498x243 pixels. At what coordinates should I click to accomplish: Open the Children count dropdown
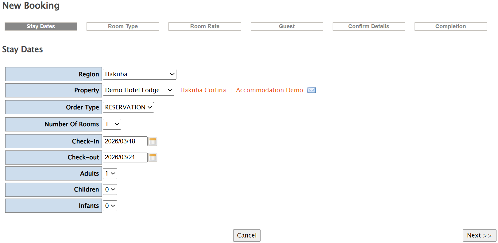tap(110, 189)
